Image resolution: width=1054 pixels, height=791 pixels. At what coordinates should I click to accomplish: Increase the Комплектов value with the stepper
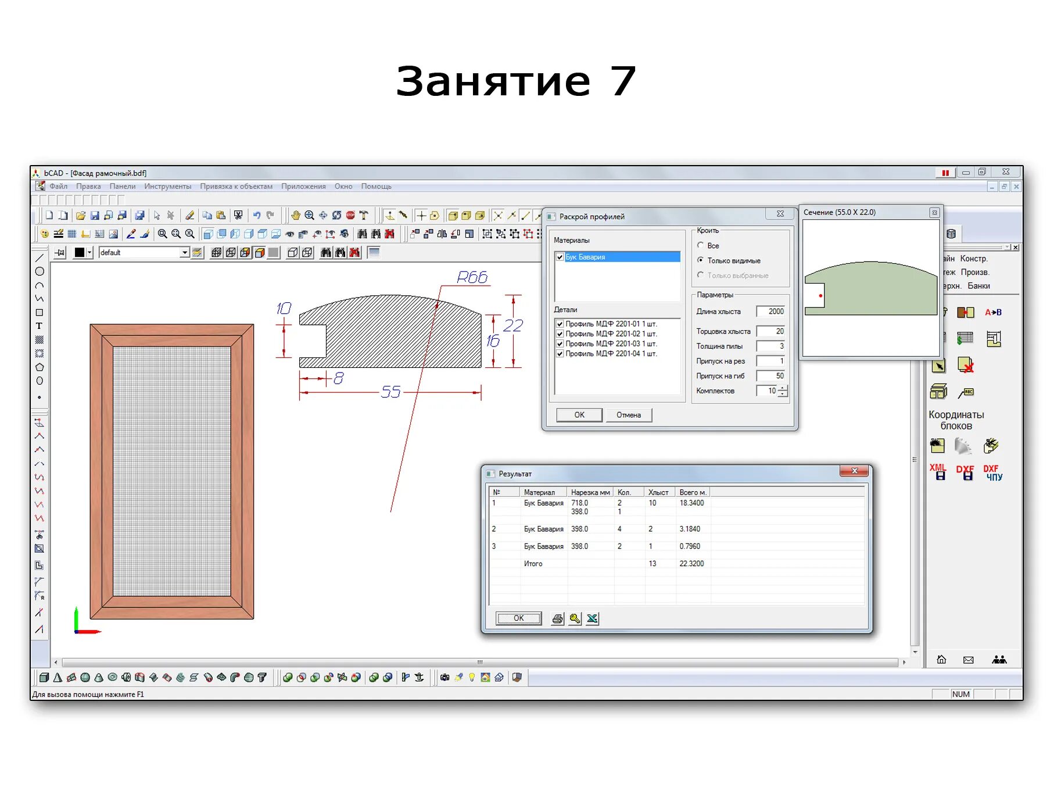pos(783,388)
